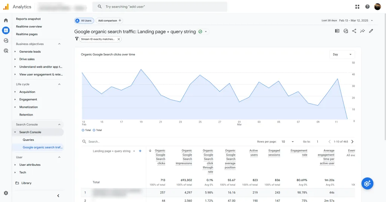Click Engaged sessions column header
The height and width of the screenshot is (202, 386).
[274, 153]
